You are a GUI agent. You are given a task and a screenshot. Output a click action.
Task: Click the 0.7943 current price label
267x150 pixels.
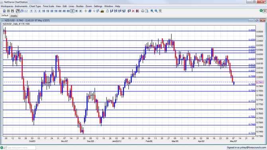[x=260, y=82]
